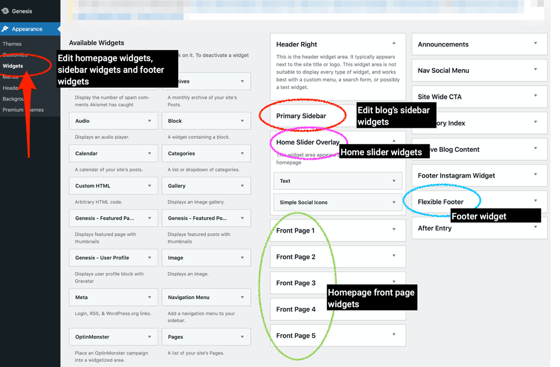Click 'A monthly archive of your site's Posts.'
This screenshot has width=560, height=367.
pyautogui.click(x=202, y=101)
